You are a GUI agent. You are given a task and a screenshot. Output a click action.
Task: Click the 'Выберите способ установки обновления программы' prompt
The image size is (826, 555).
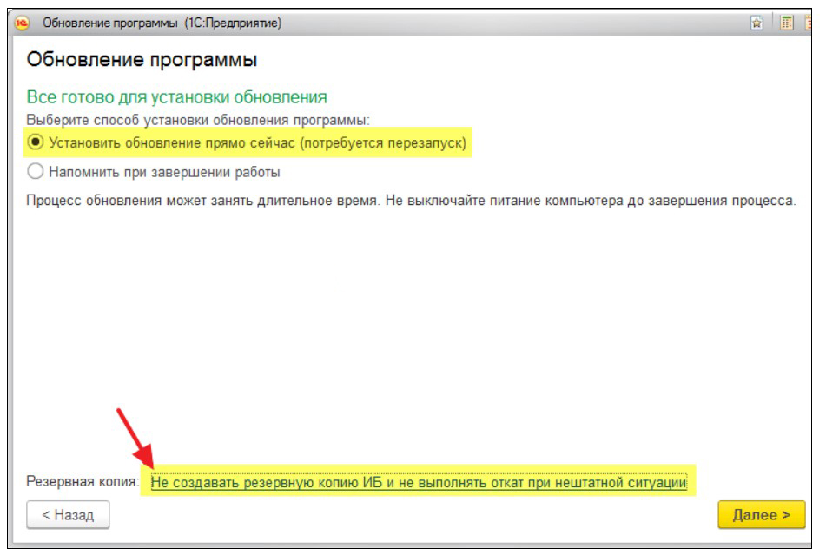point(198,119)
